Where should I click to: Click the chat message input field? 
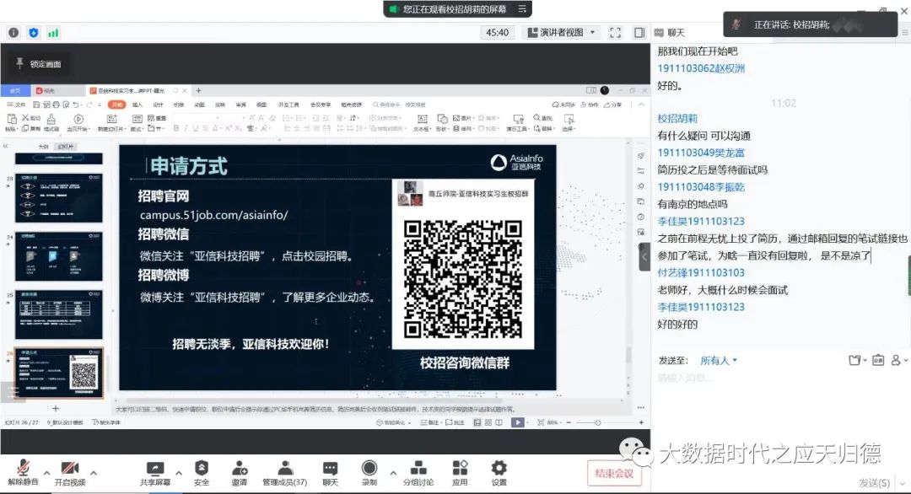click(x=776, y=378)
